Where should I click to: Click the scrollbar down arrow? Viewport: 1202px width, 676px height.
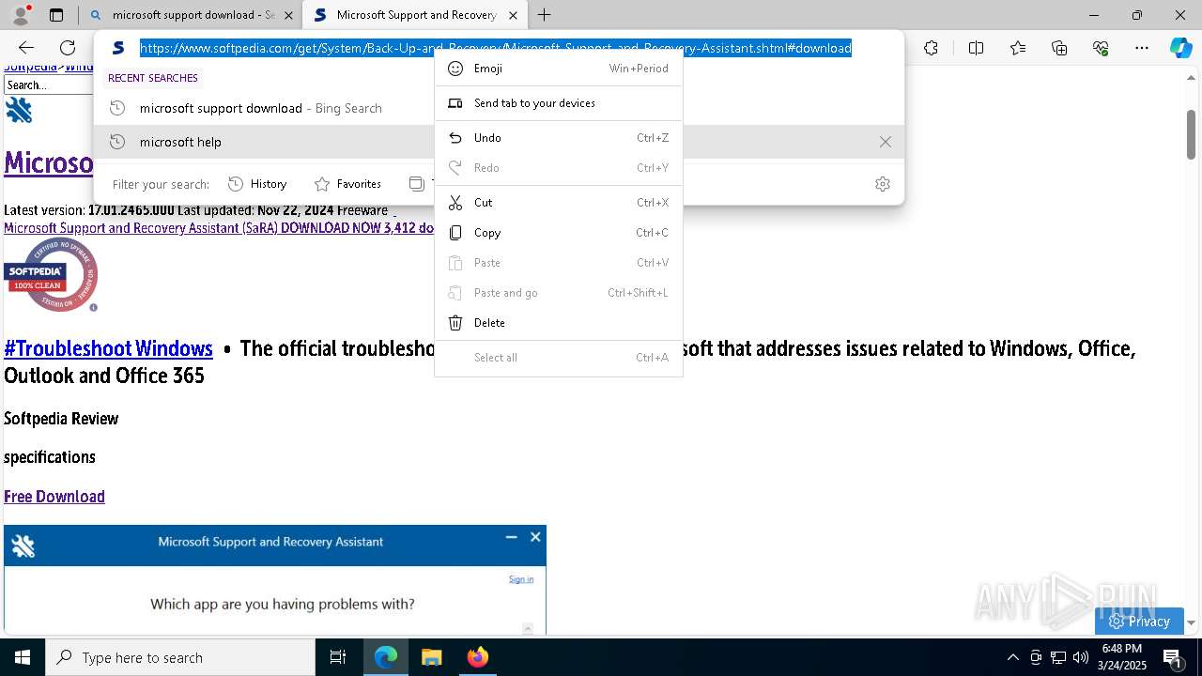tap(1191, 622)
